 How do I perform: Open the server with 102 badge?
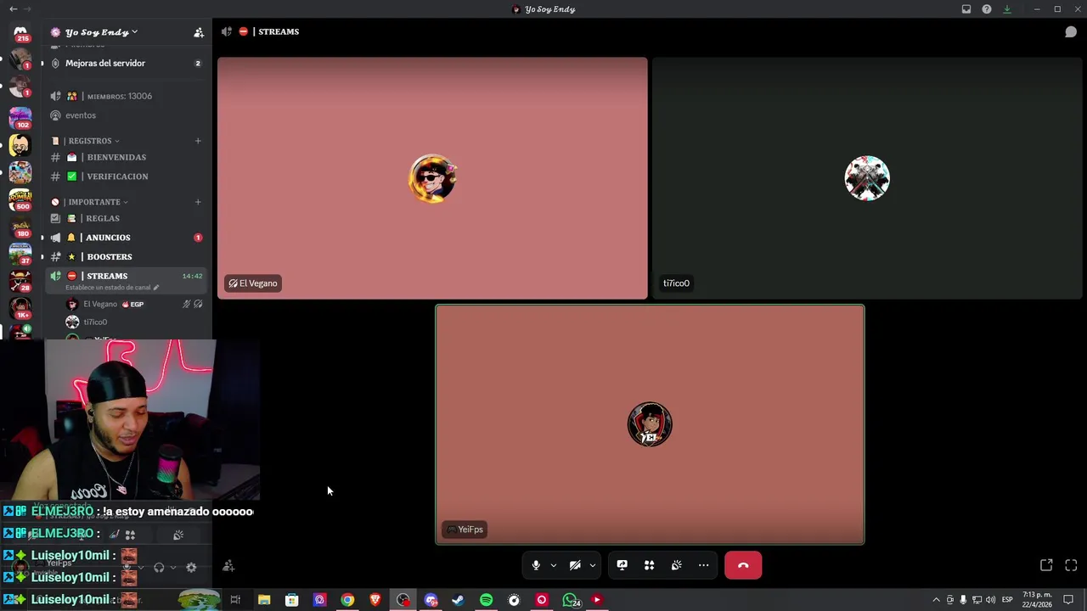pyautogui.click(x=20, y=118)
